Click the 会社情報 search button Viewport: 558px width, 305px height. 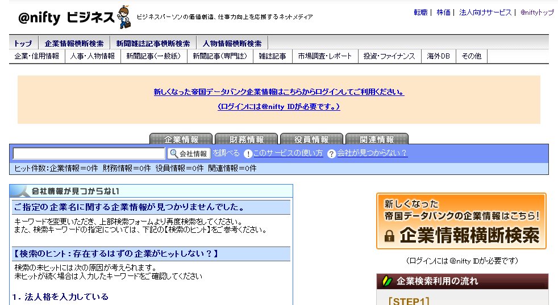pyautogui.click(x=189, y=153)
